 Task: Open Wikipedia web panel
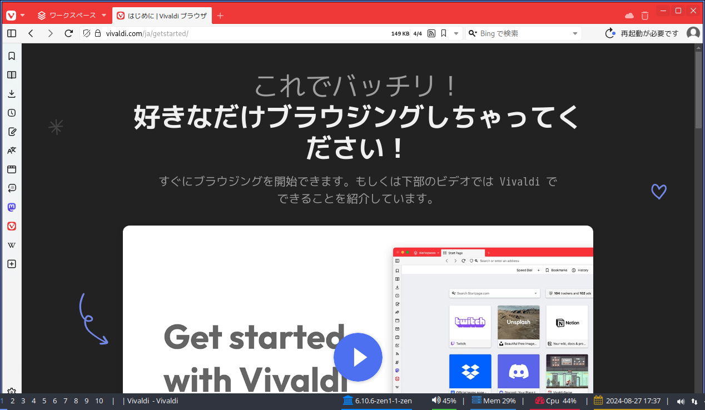tap(12, 245)
